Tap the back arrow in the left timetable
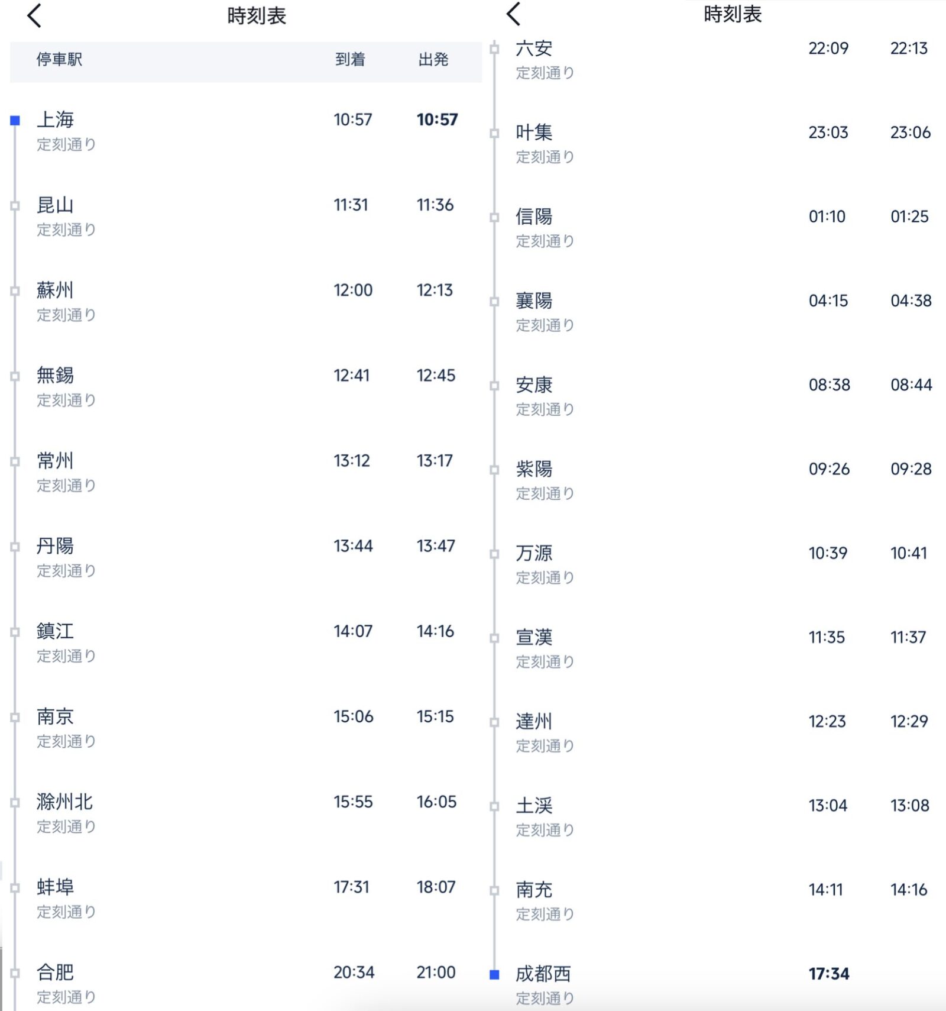 pos(34,15)
